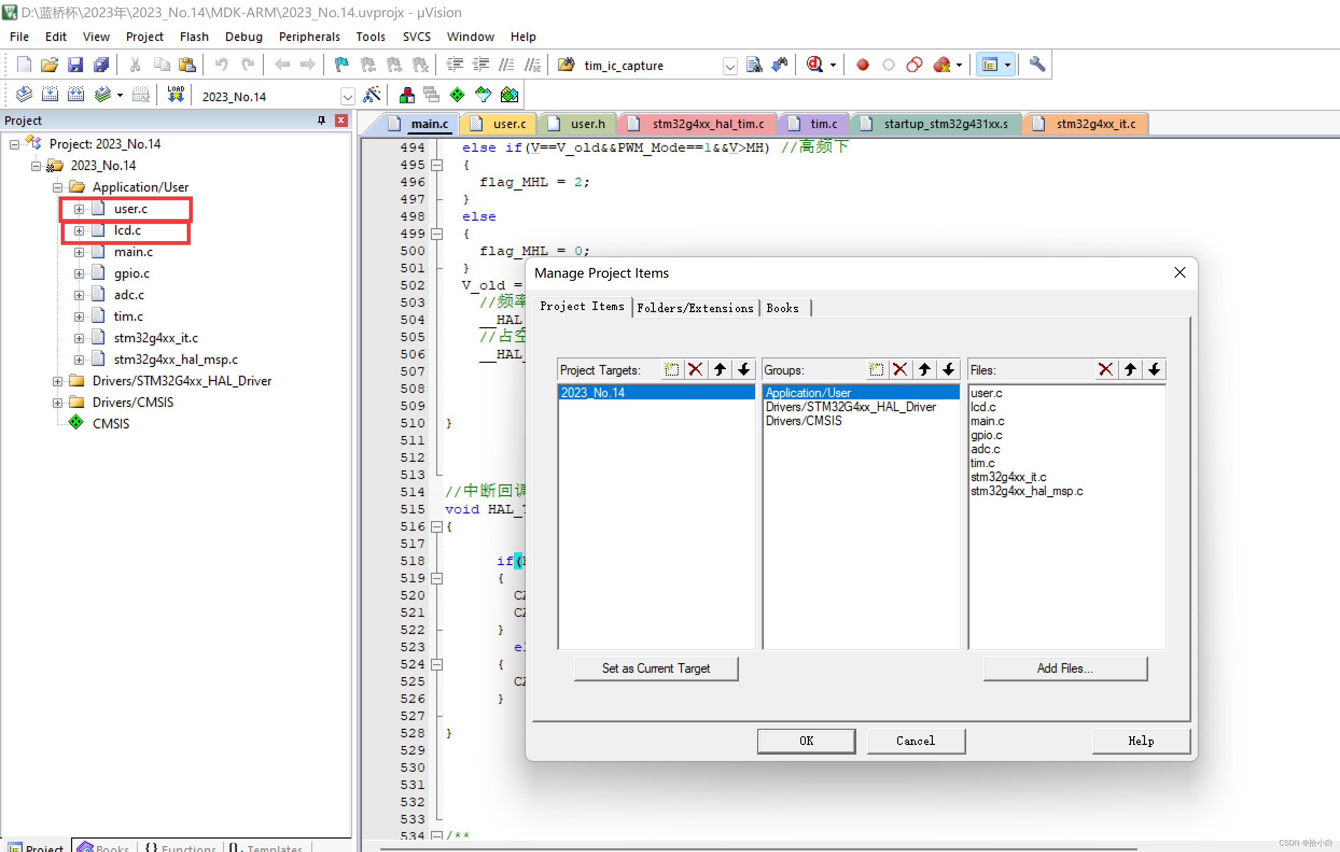
Task: Click Set as Current Target button
Action: tap(656, 669)
